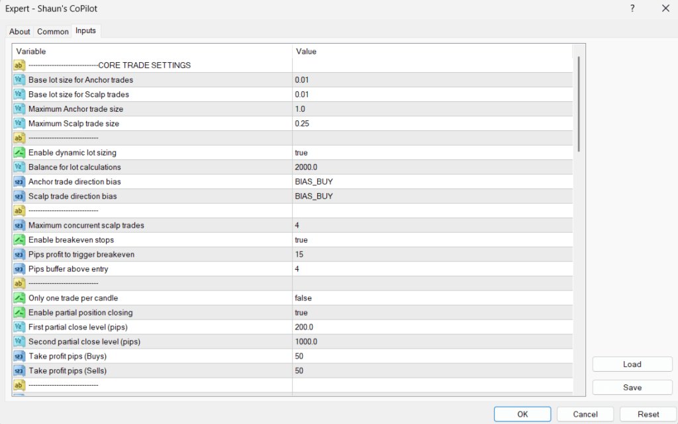
Task: Click the Load button
Action: (632, 364)
